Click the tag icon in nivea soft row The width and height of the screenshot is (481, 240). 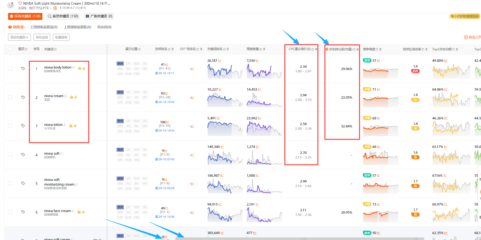(23, 155)
